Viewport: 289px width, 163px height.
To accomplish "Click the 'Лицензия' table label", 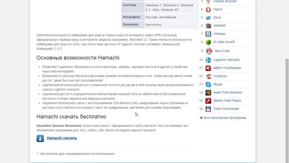I will [x=131, y=24].
